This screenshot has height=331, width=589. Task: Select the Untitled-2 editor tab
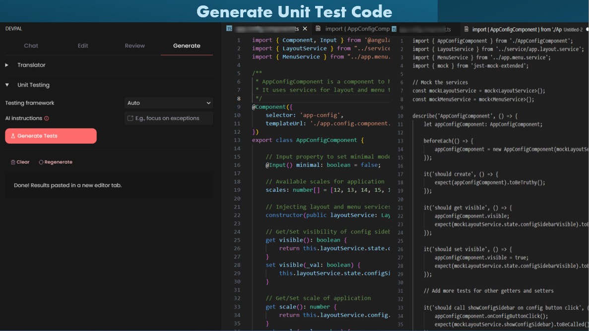coord(524,29)
